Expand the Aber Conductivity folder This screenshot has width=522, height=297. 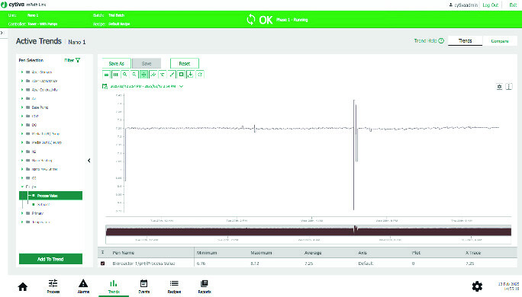(x=22, y=90)
